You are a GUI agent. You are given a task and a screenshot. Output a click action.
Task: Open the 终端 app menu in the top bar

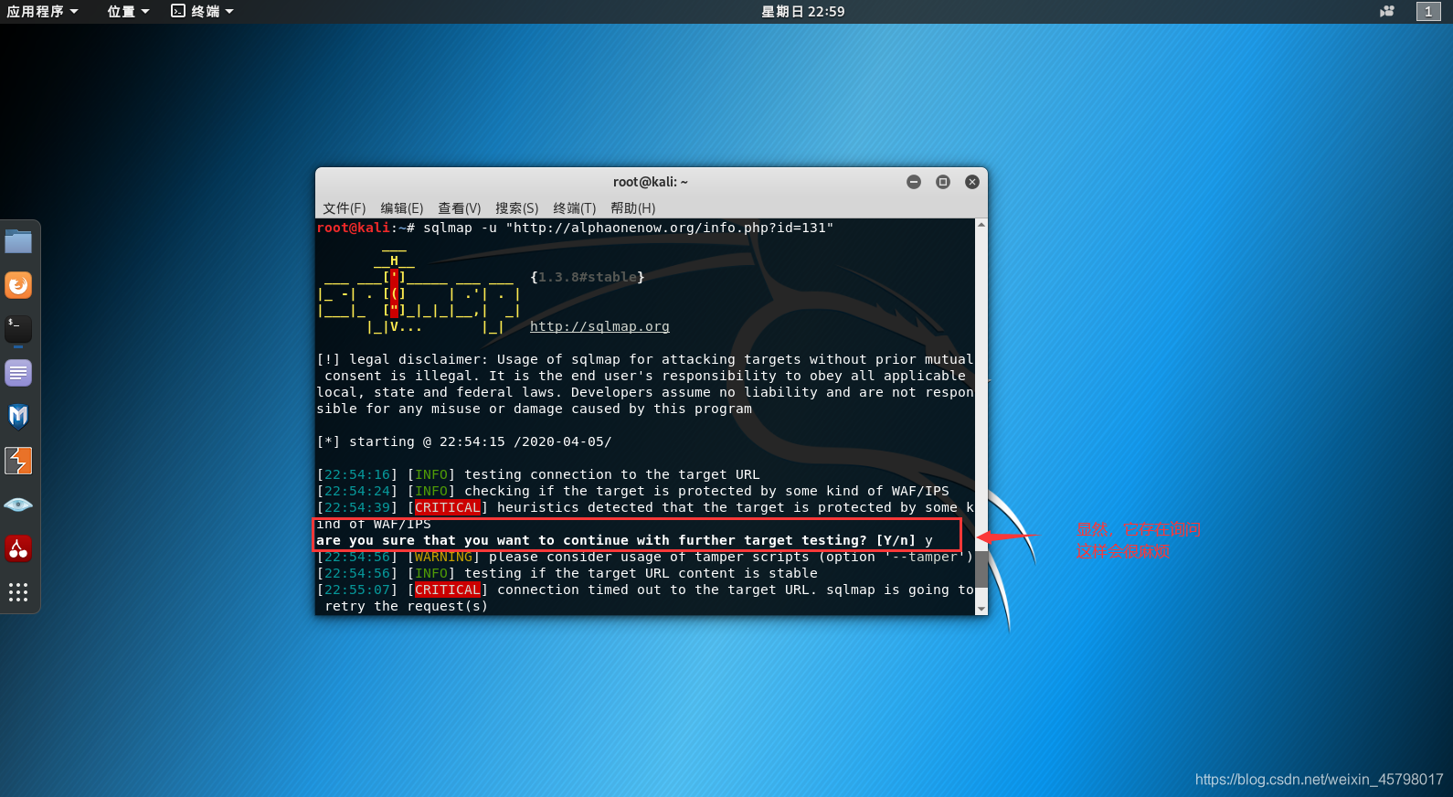coord(203,11)
